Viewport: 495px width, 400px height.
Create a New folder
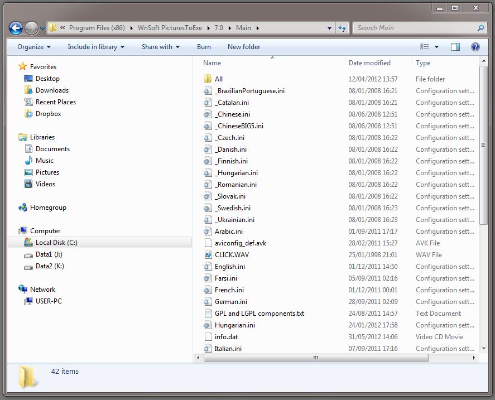[244, 47]
